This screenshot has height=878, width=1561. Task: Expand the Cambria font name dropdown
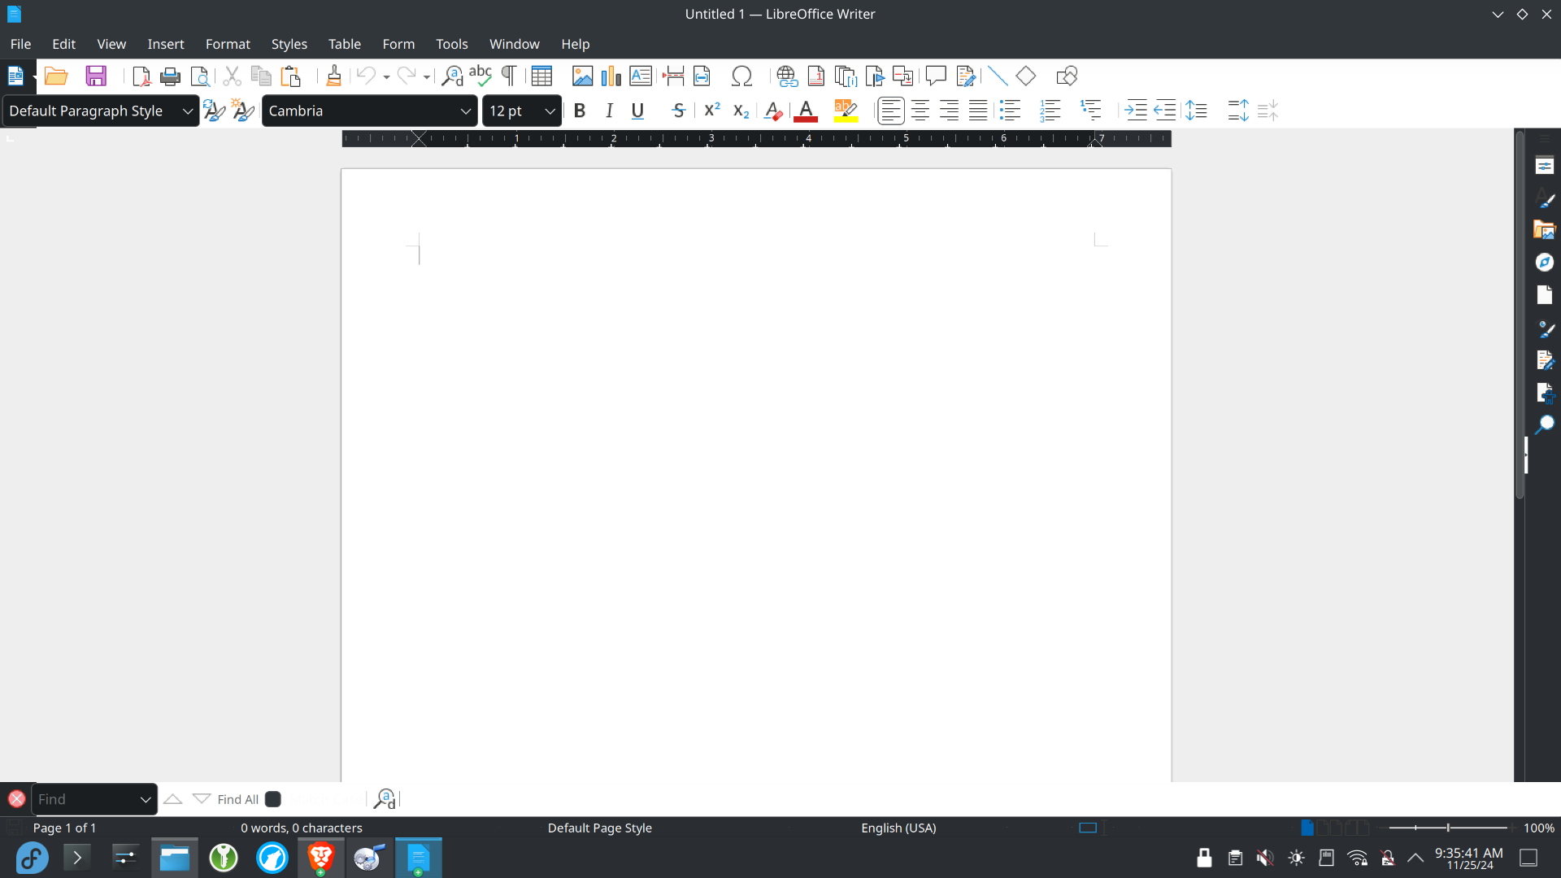pyautogui.click(x=465, y=111)
